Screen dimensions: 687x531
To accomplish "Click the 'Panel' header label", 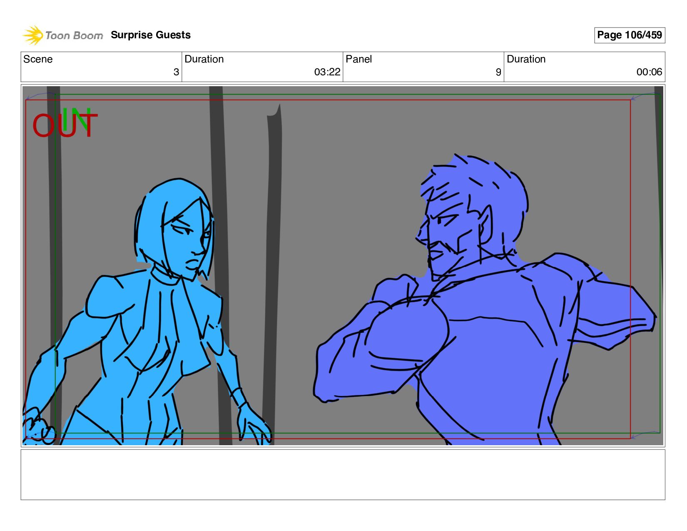I will pos(358,59).
